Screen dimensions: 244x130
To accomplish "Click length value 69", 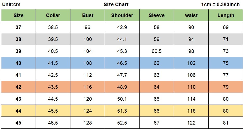I will (226, 27).
